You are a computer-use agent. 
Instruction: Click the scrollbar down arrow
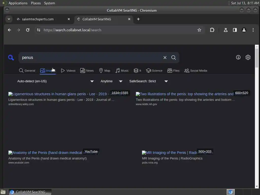tap(257, 186)
